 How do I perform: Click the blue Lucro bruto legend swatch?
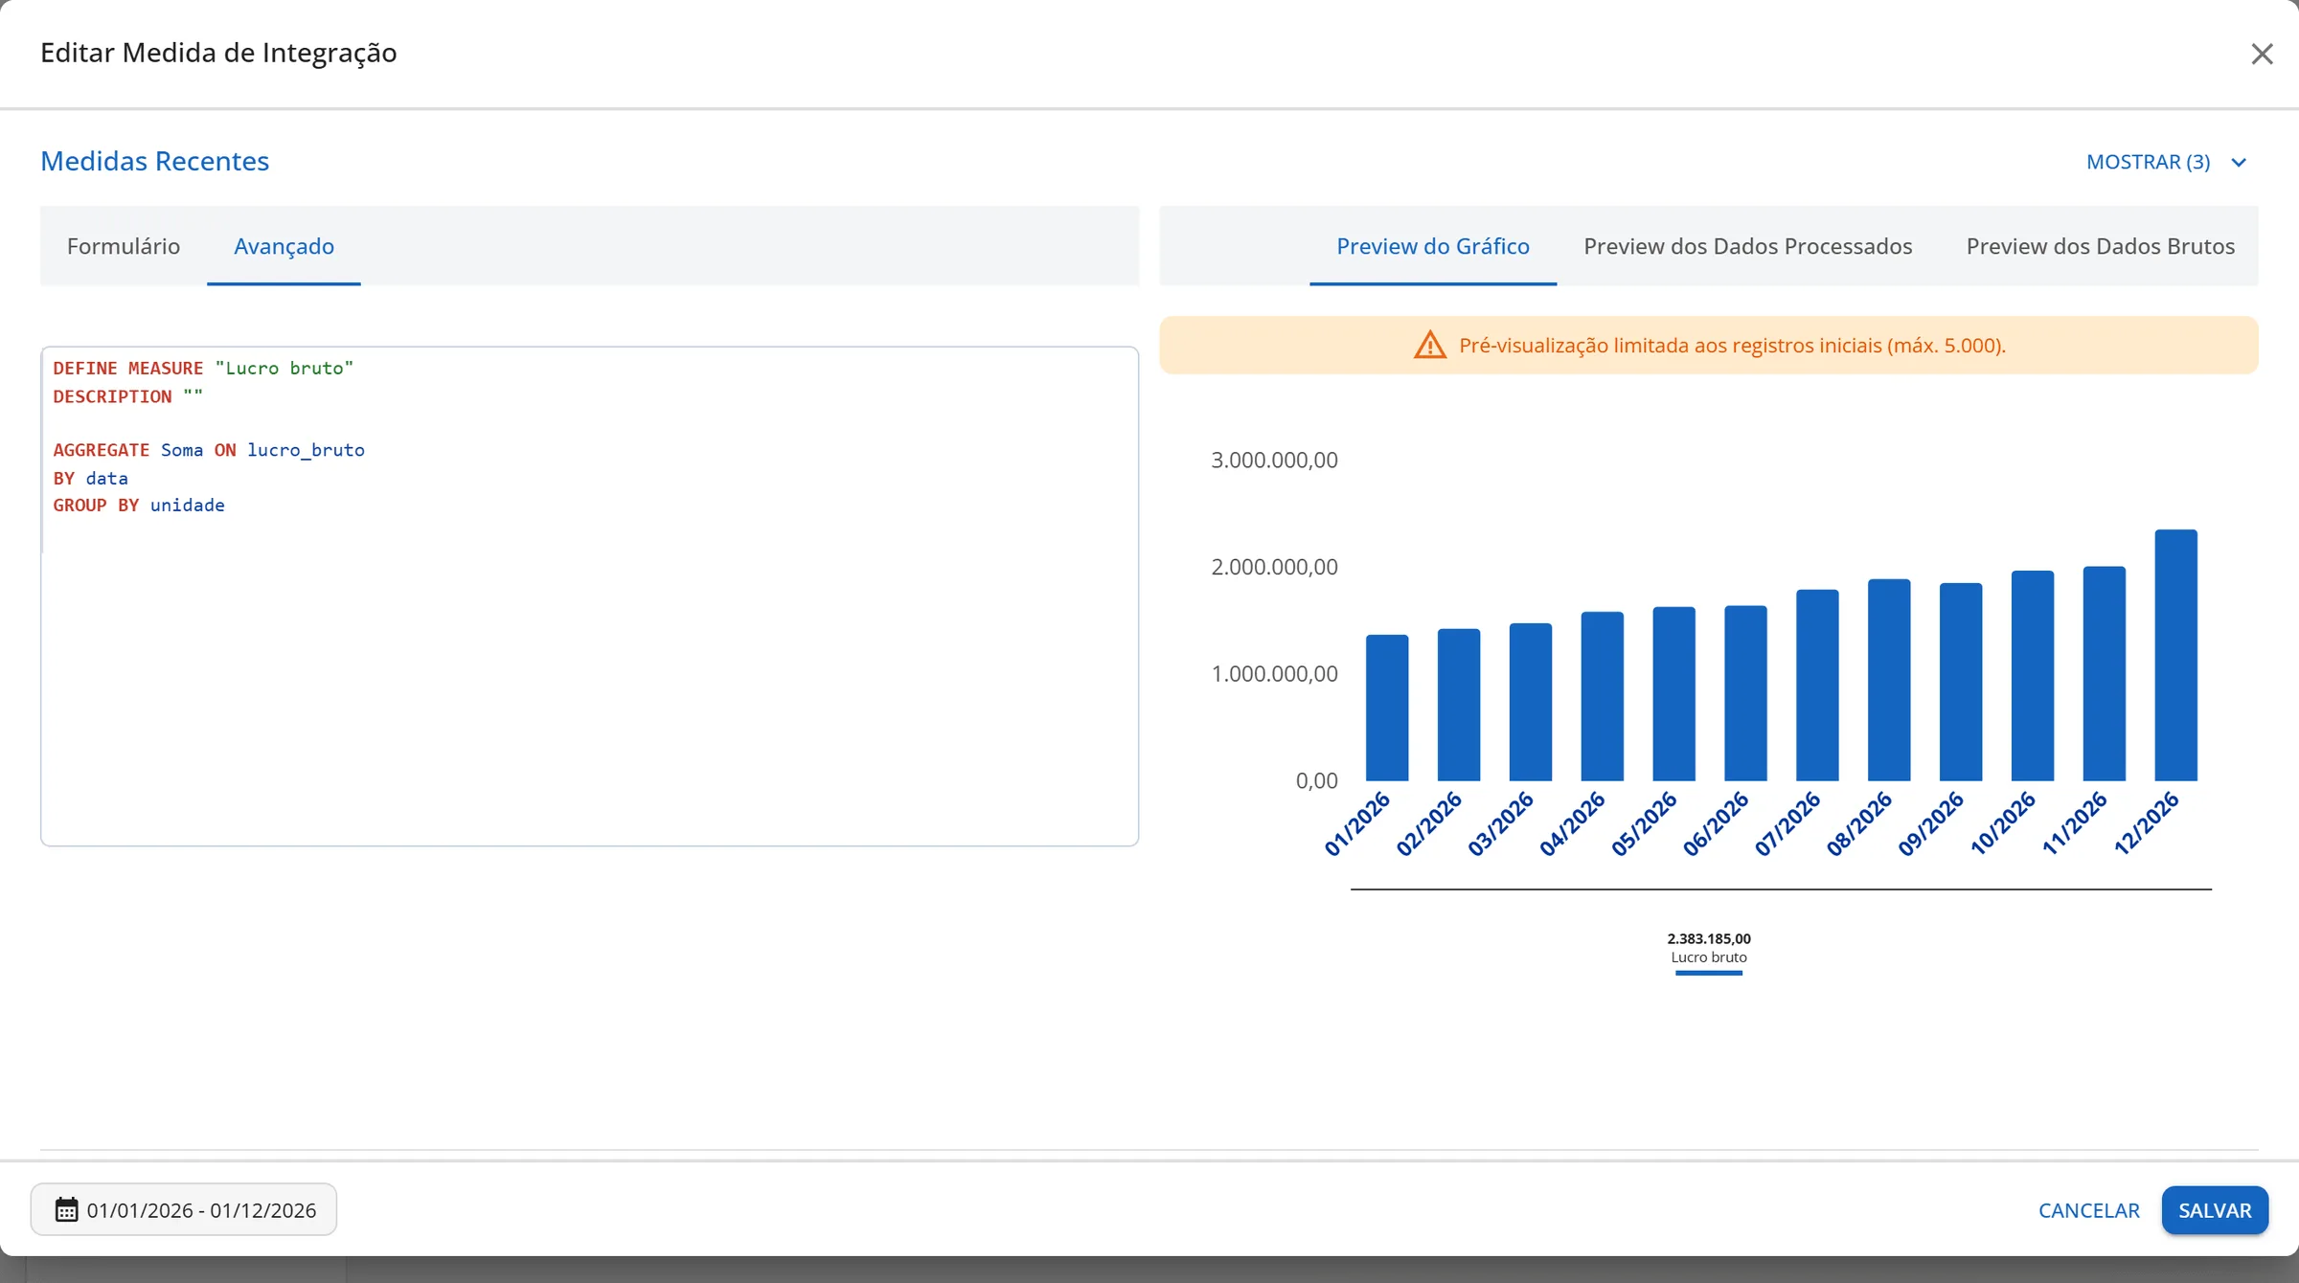coord(1709,973)
